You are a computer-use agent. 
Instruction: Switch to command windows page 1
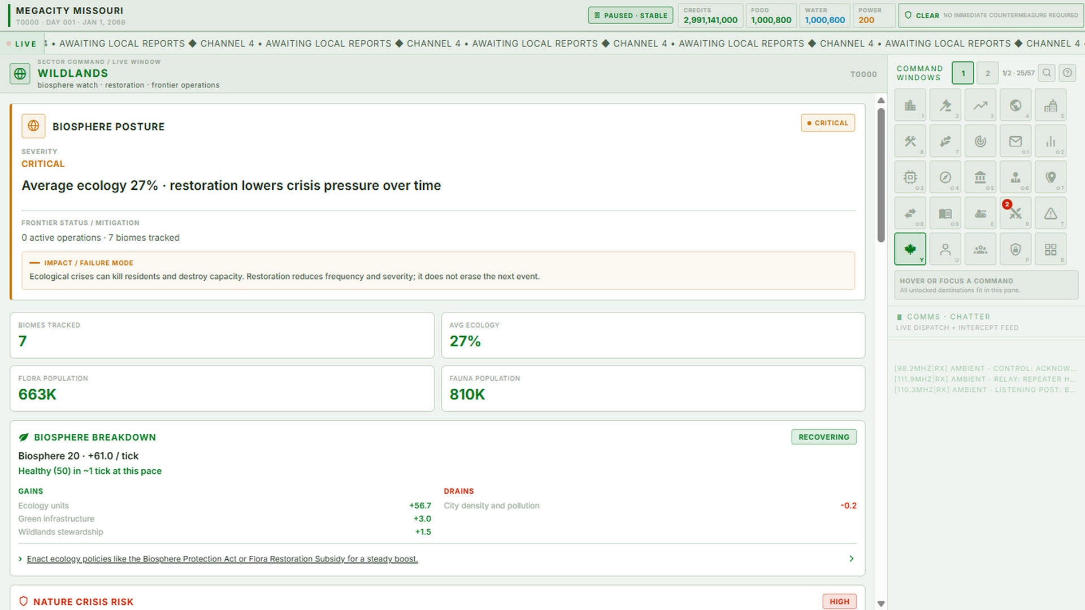[x=963, y=73]
